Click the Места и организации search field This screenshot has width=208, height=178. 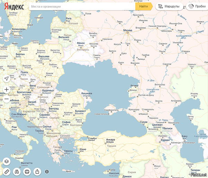pos(81,6)
